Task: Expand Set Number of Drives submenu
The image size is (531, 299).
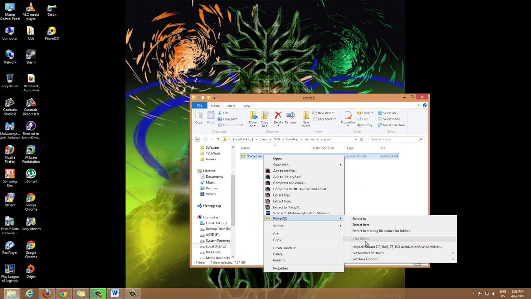Action: (400, 253)
